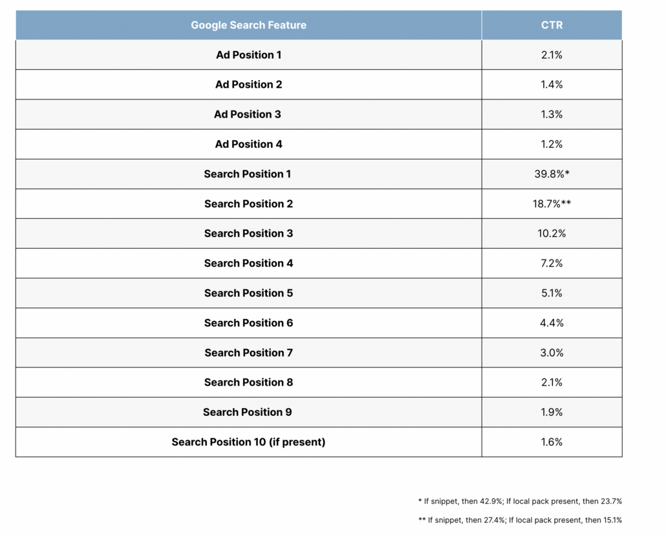This screenshot has width=666, height=536.
Task: Click the Search Position 3 cell
Action: 248,233
